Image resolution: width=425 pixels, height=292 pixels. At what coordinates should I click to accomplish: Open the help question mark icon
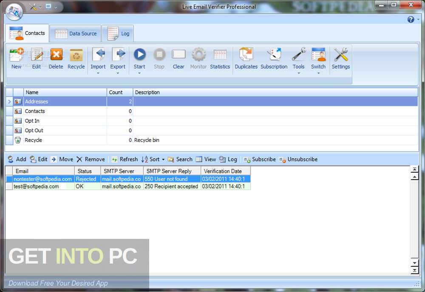410,20
